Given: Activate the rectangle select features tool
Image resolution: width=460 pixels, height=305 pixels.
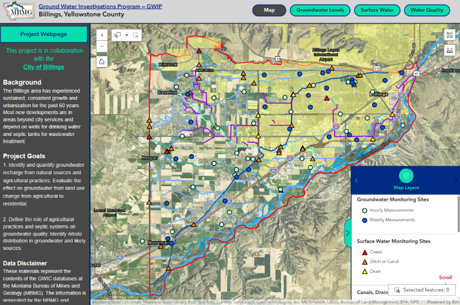Looking at the screenshot, I should pos(118,35).
